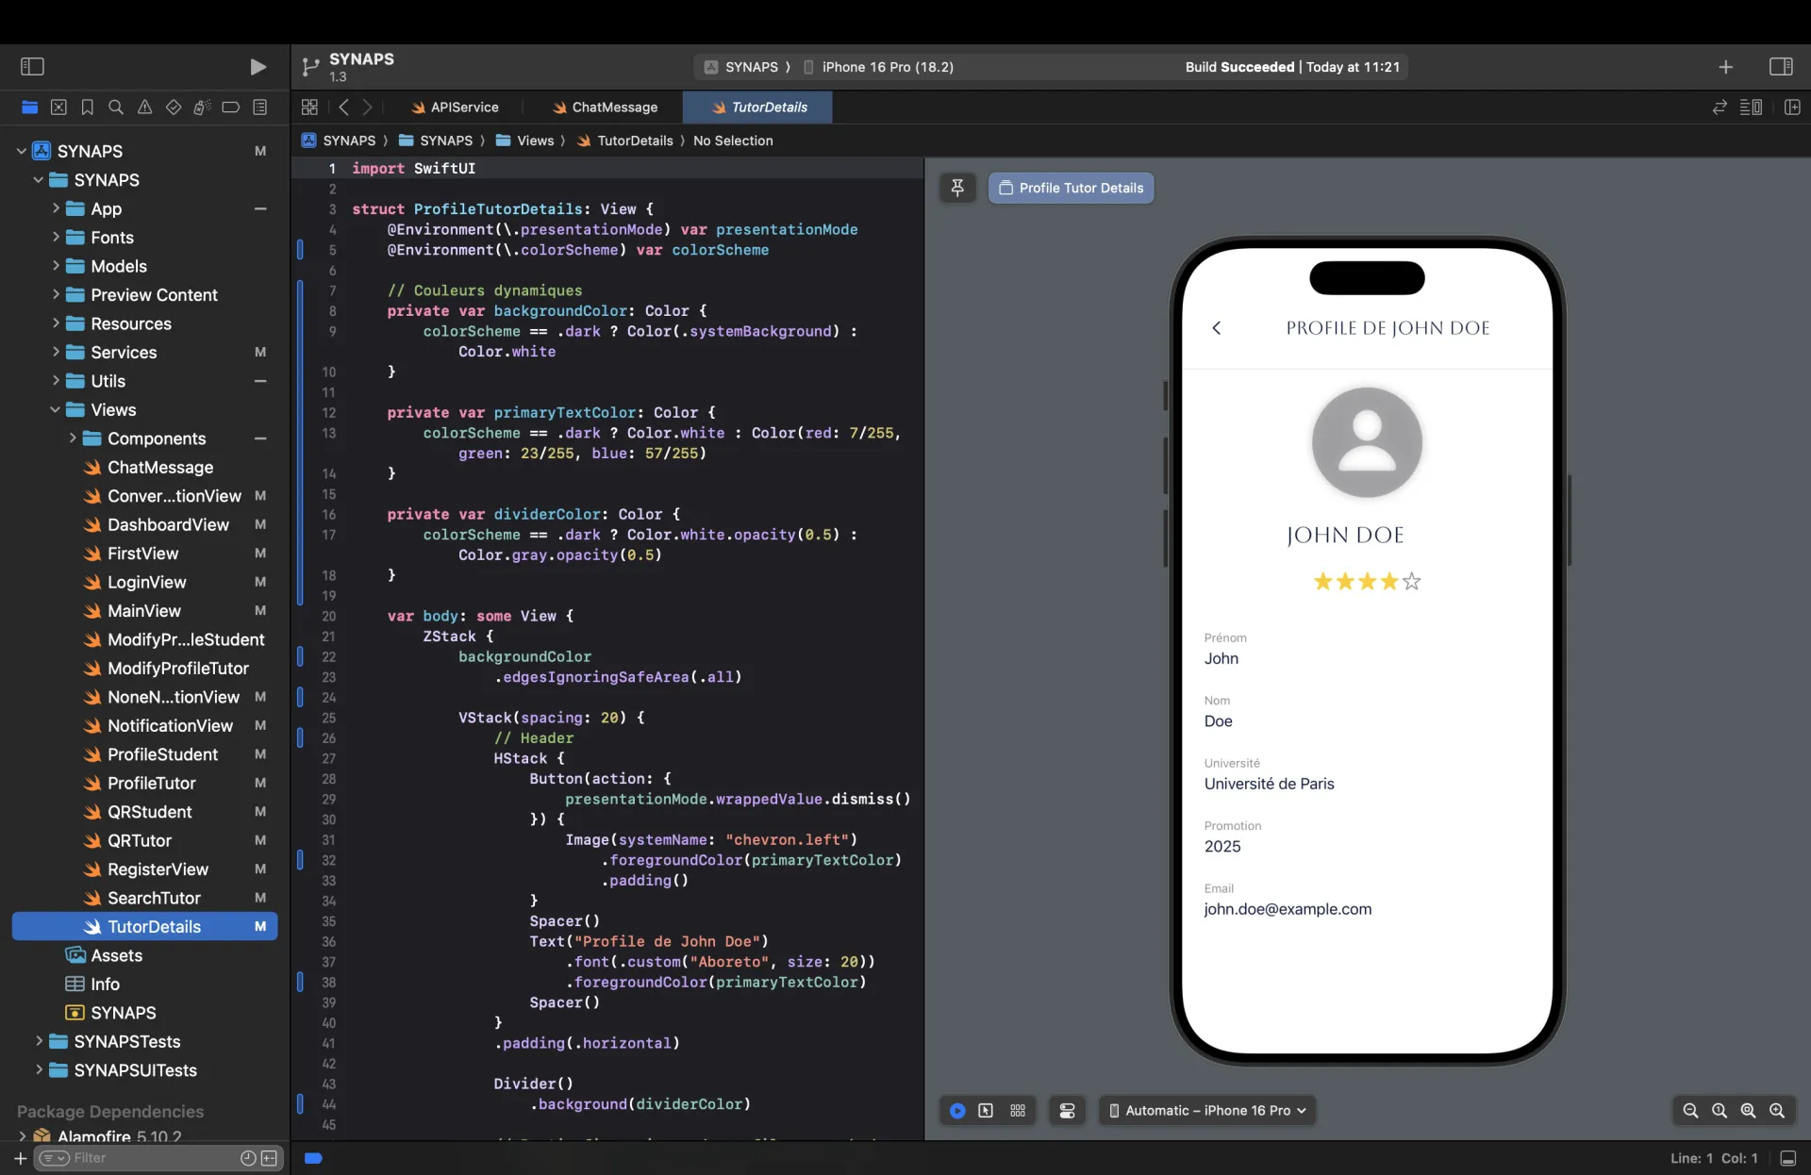Choose iPhone 16 Pro run destination
Image resolution: width=1811 pixels, height=1175 pixels.
pos(879,67)
